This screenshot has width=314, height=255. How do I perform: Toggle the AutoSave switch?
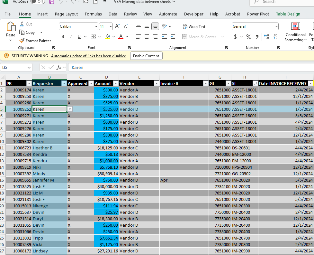(x=38, y=2)
